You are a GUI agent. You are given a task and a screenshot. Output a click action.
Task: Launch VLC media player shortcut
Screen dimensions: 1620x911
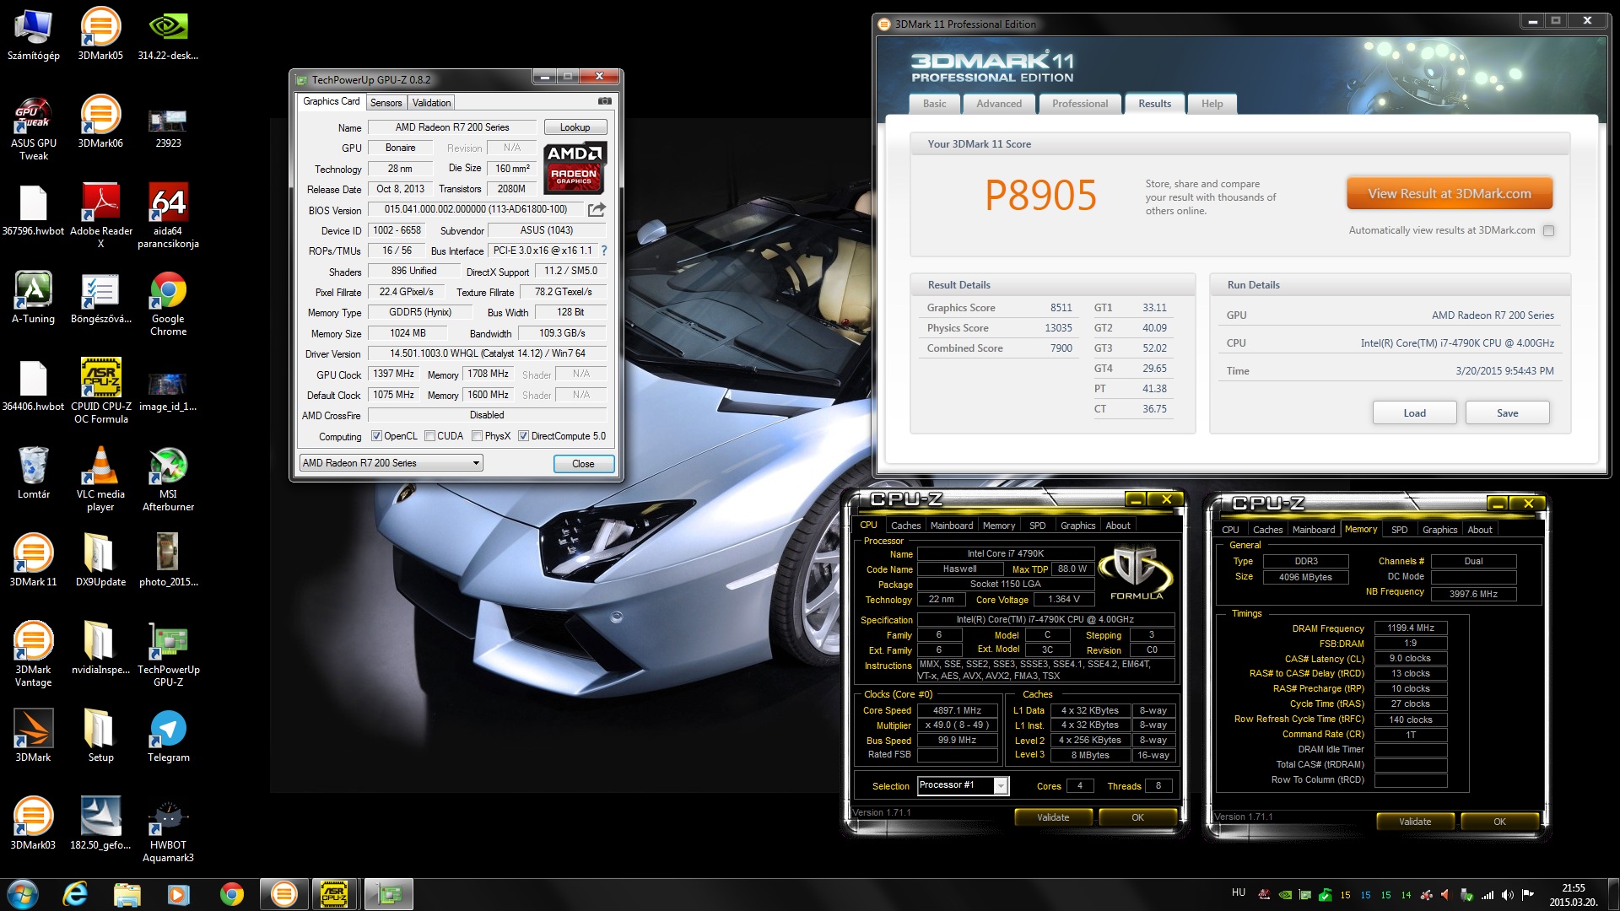click(x=100, y=478)
